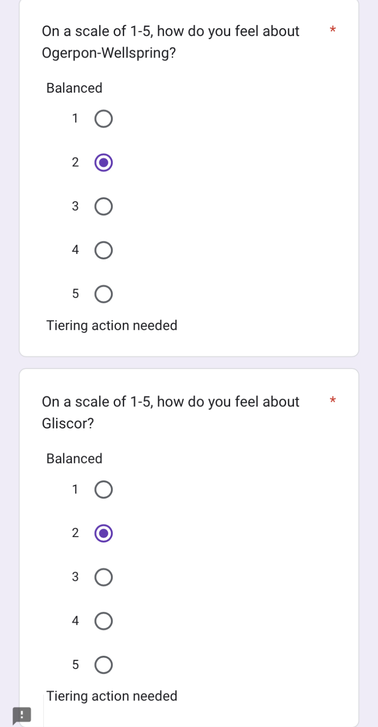The image size is (378, 727).
Task: Click the Gliscor question title text
Action: pyautogui.click(x=170, y=413)
